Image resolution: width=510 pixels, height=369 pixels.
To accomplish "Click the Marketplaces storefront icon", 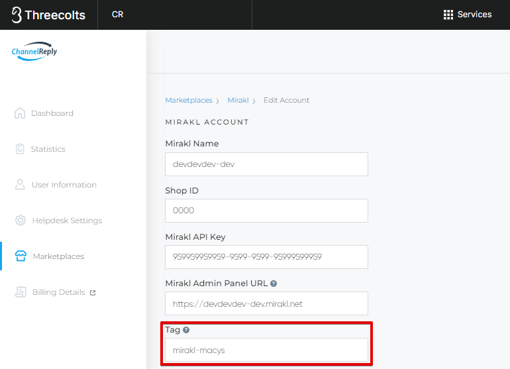I will (x=21, y=256).
